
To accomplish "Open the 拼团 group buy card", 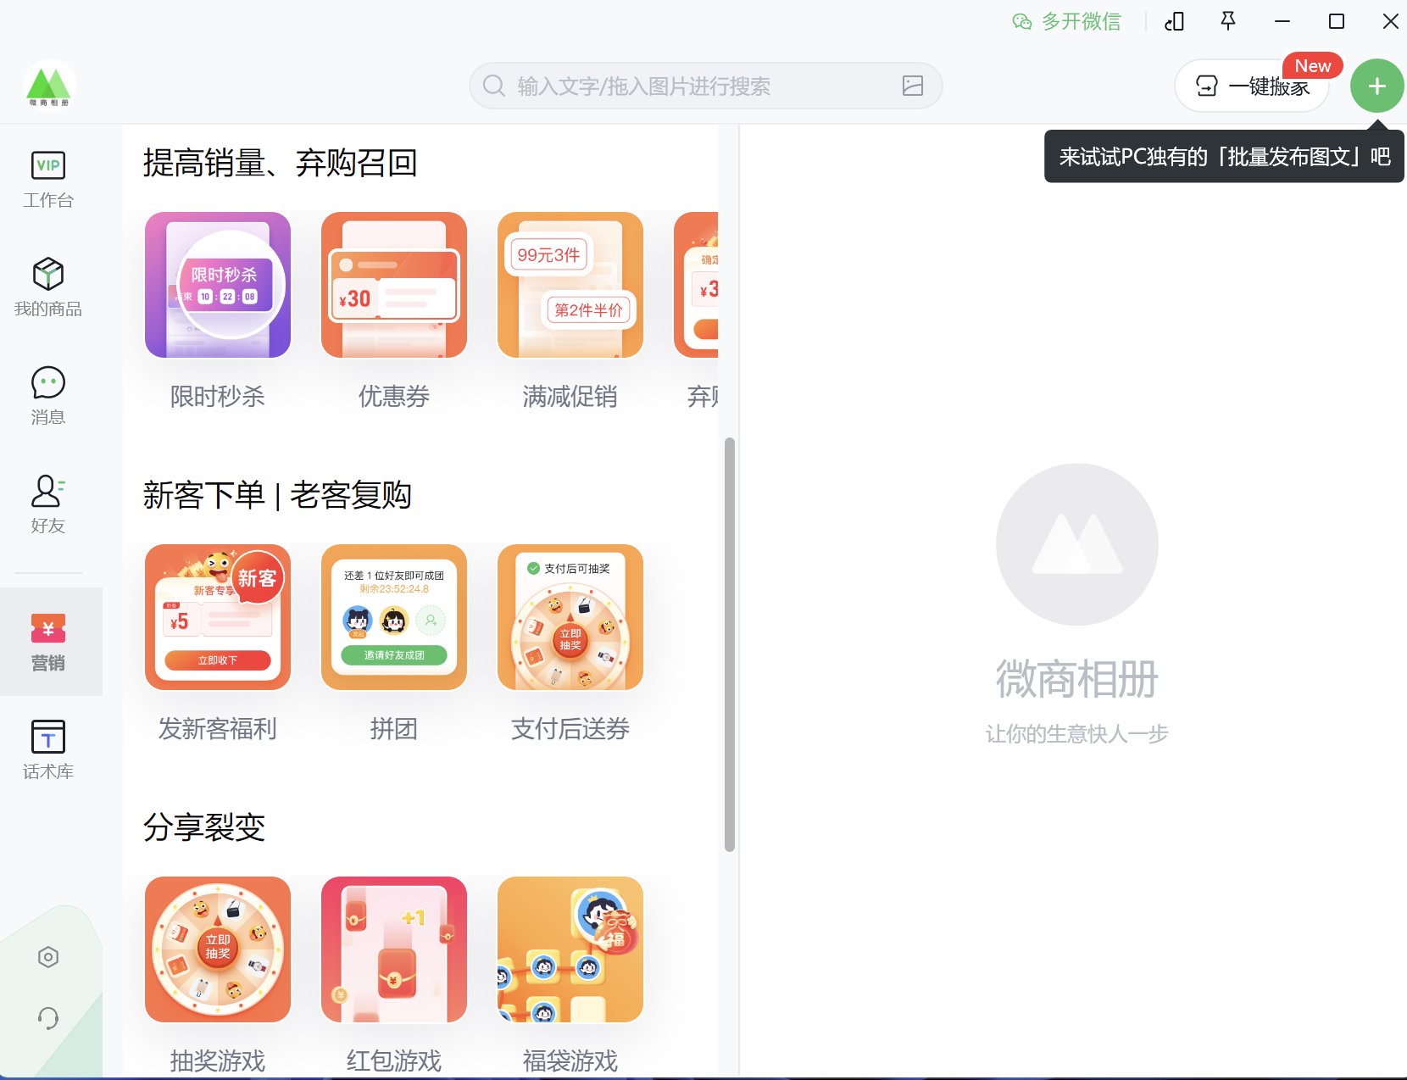I will coord(394,617).
